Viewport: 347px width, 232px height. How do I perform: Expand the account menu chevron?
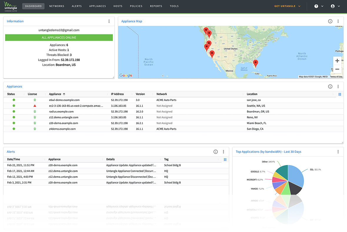click(339, 6)
